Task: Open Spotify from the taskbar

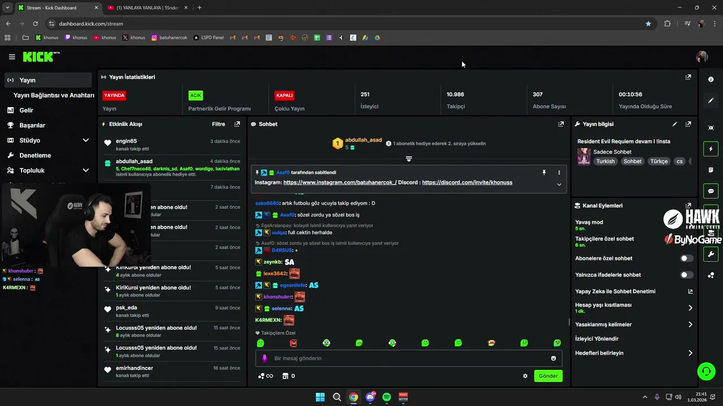Action: (386, 397)
